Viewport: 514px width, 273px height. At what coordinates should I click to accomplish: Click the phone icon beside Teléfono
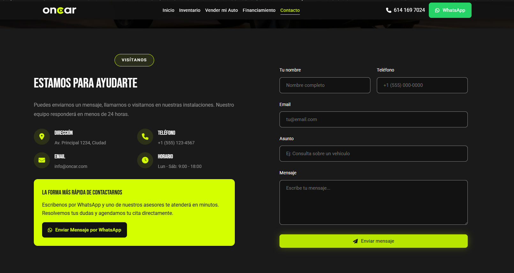145,137
